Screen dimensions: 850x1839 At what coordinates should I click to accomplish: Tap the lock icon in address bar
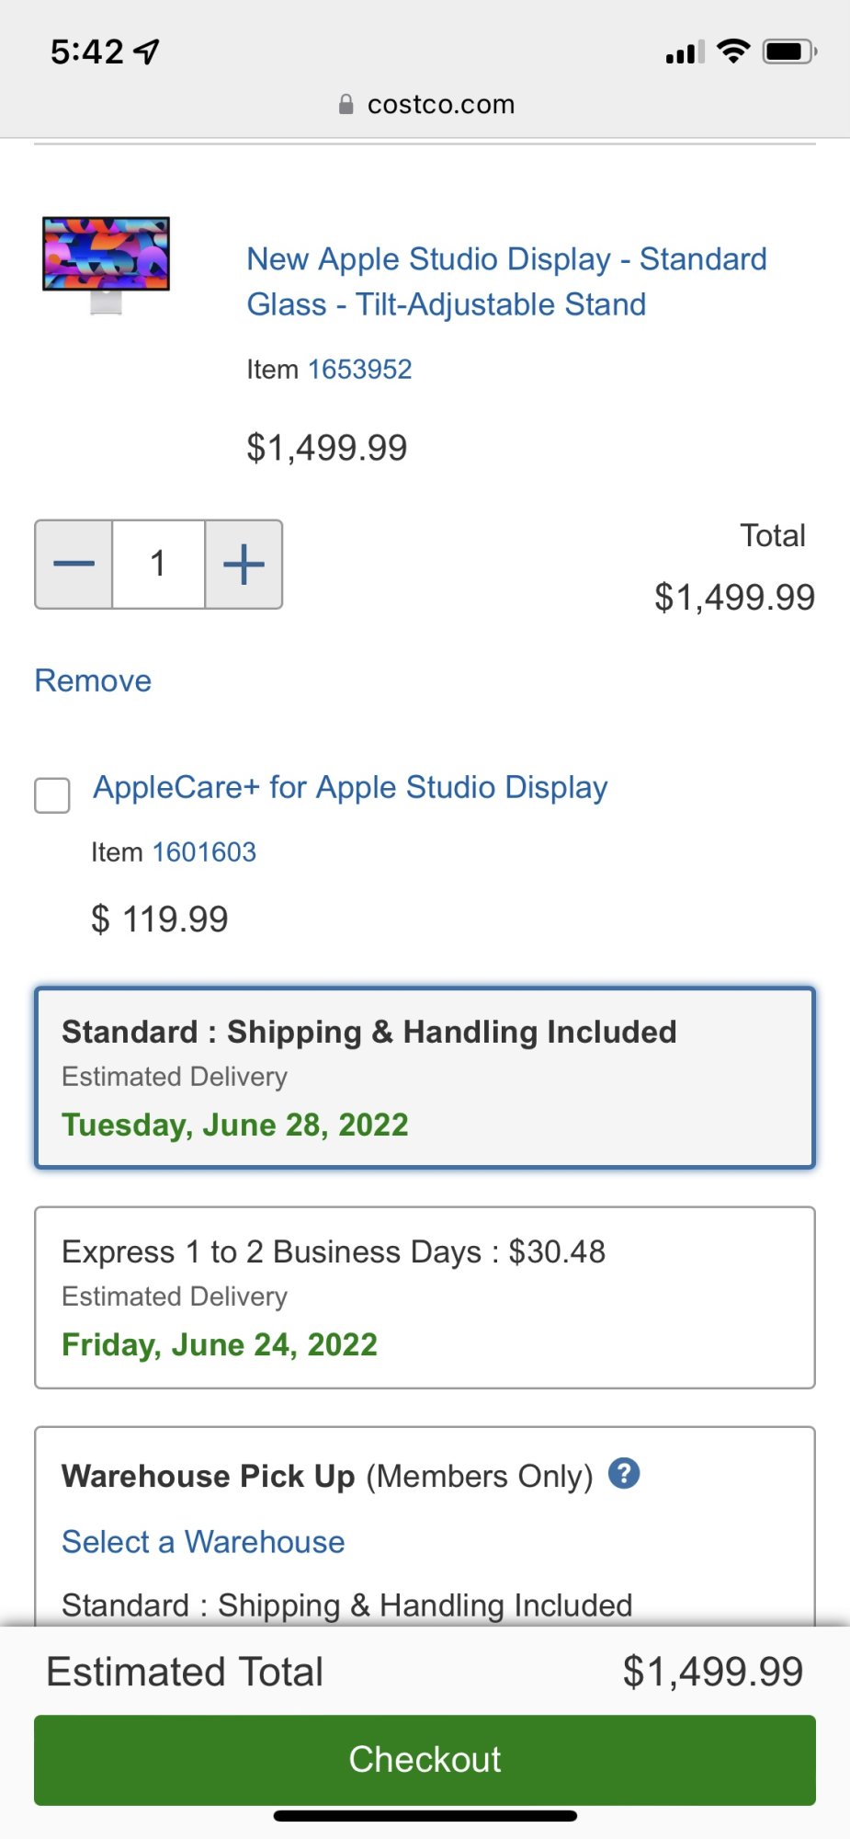coord(346,105)
